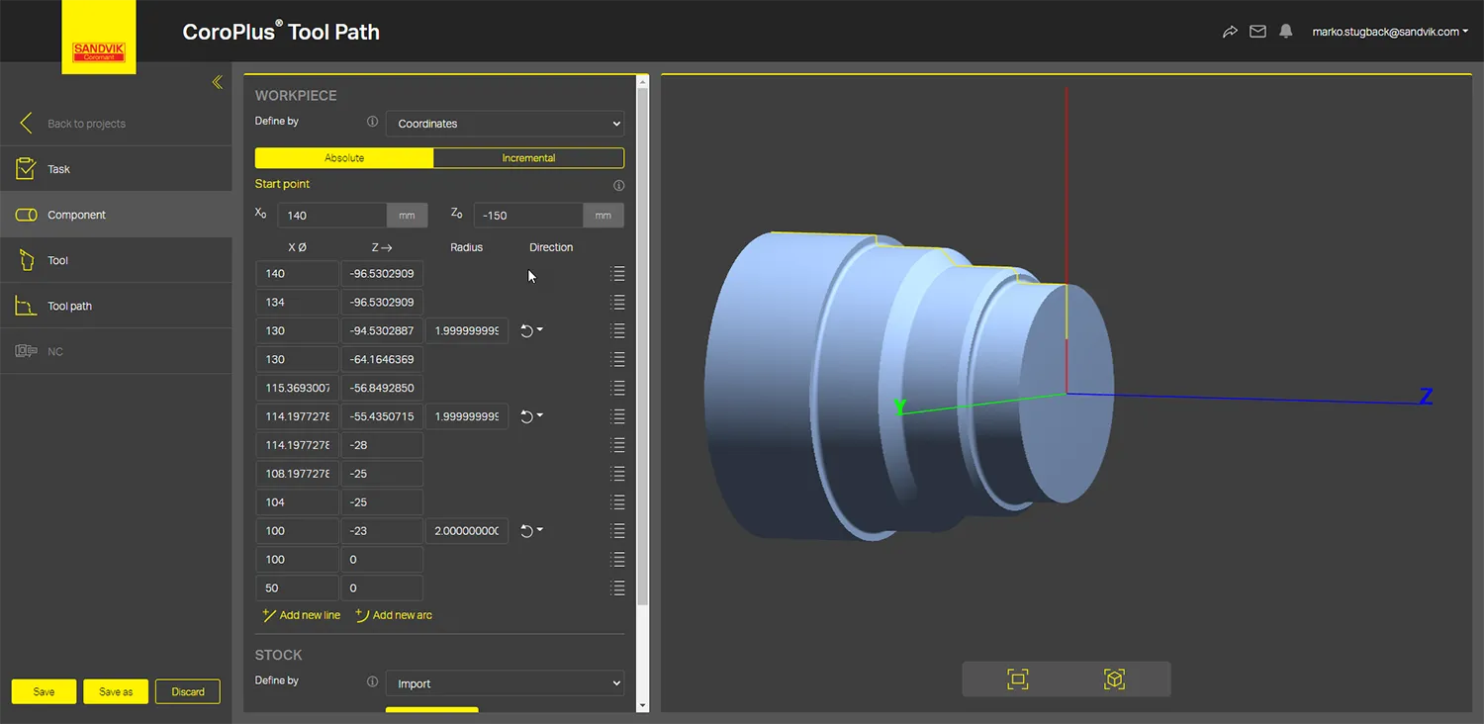Image resolution: width=1484 pixels, height=724 pixels.
Task: Open row menu for 114.1977278 / -28 row
Action: [x=618, y=445]
